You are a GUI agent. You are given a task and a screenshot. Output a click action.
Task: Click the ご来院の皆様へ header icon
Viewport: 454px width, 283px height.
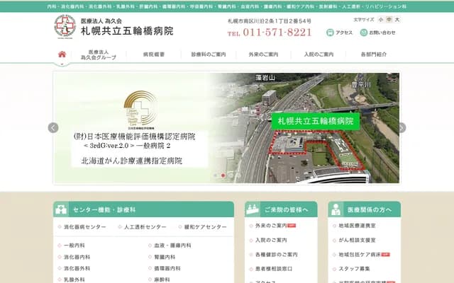(x=253, y=210)
